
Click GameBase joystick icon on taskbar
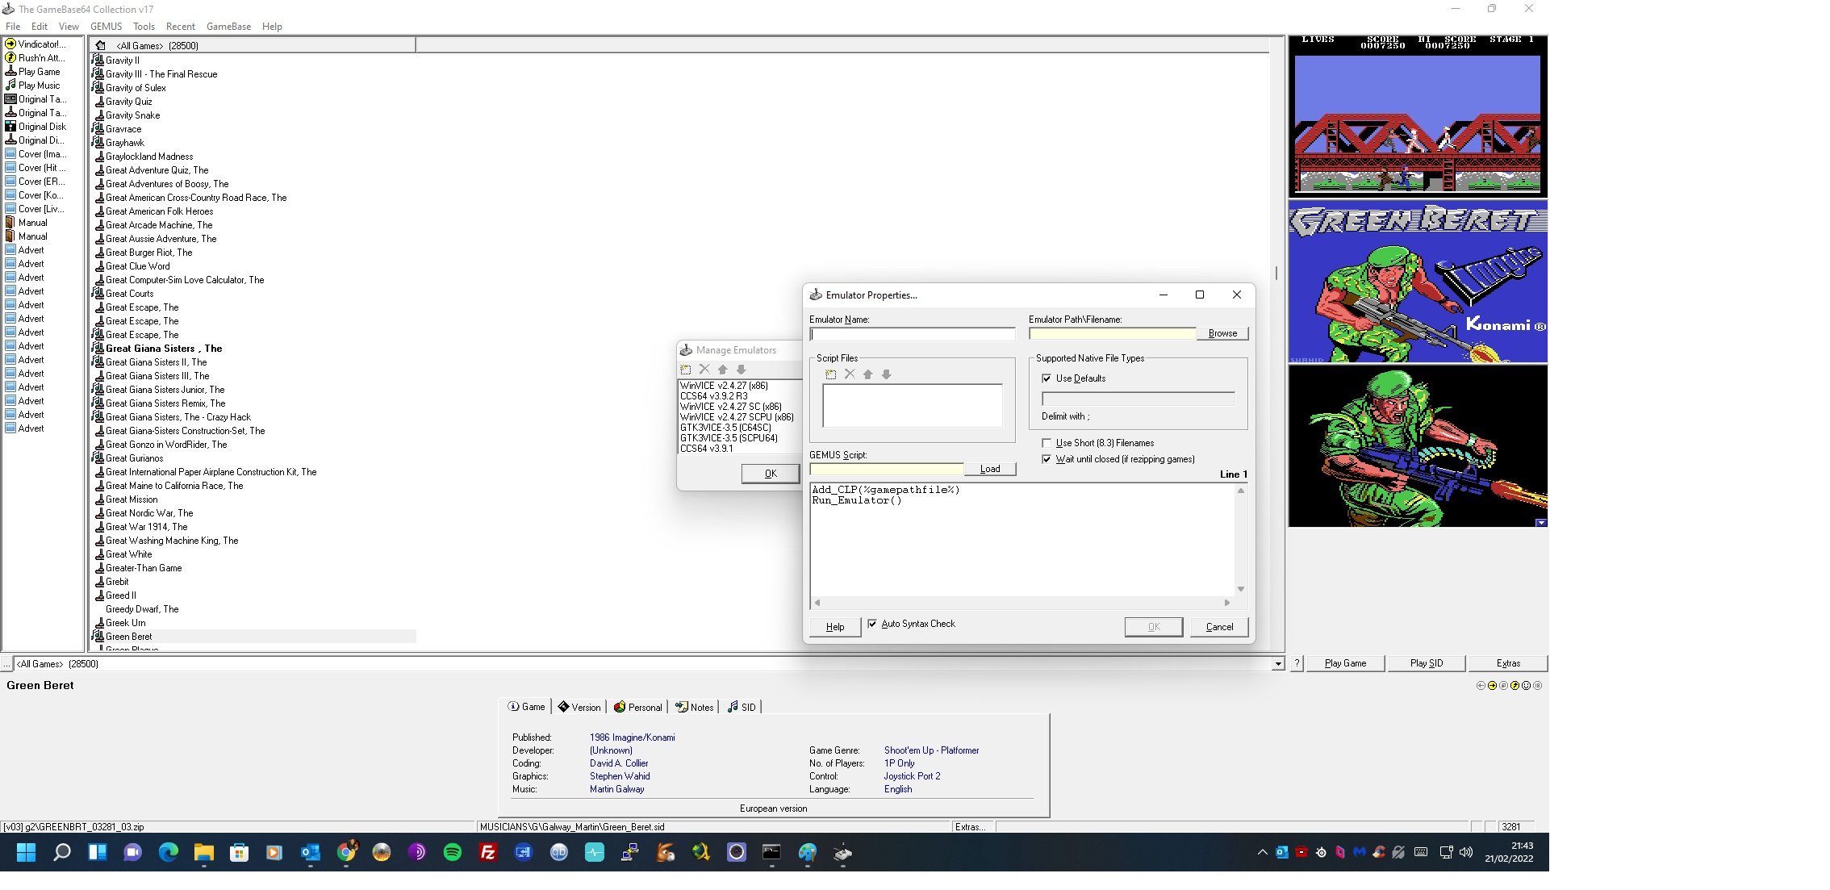(842, 853)
